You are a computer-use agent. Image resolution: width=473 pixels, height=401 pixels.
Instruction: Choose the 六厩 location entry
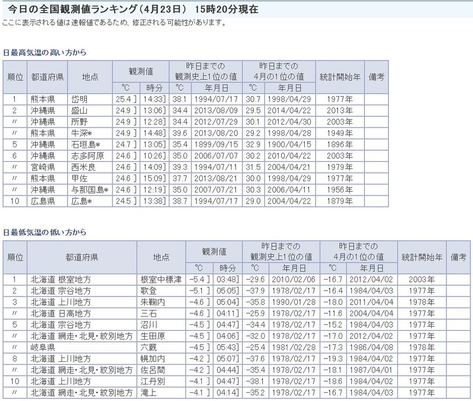[x=149, y=347]
